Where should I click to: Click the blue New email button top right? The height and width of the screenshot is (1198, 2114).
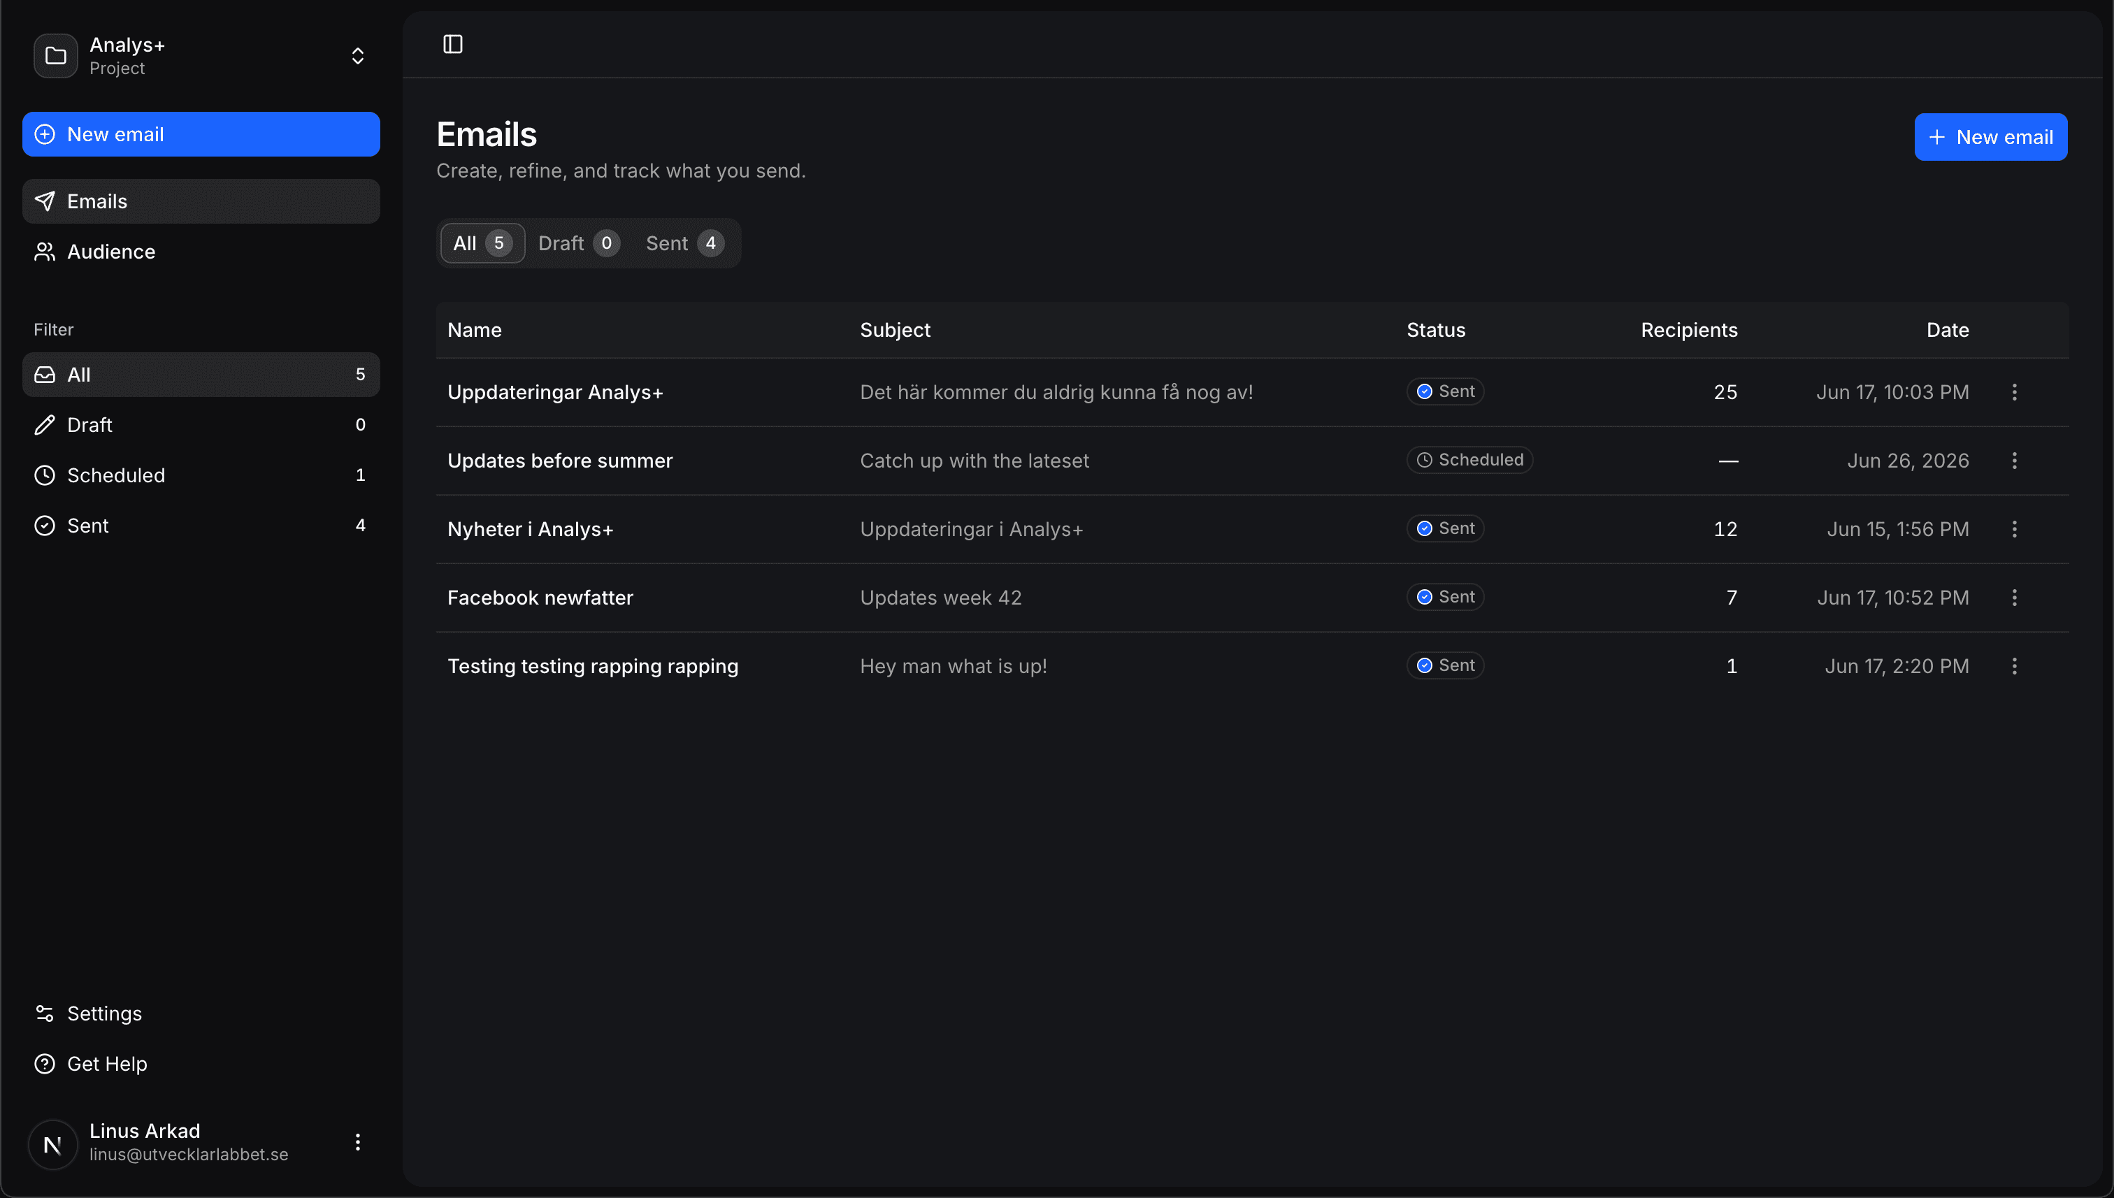(1990, 136)
